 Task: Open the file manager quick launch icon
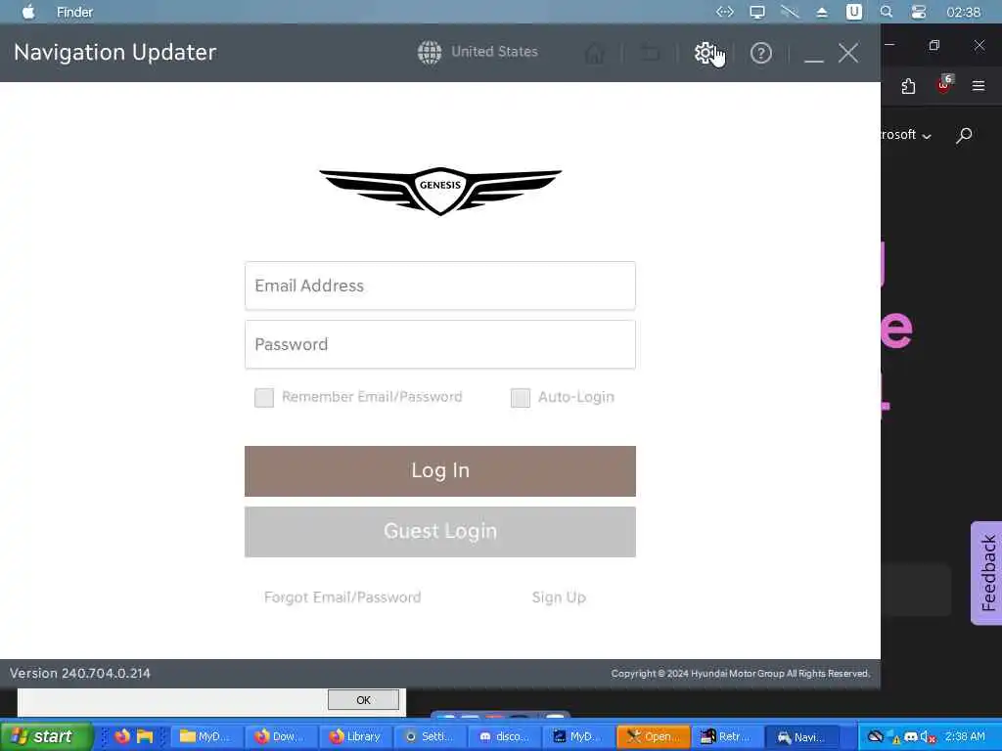pyautogui.click(x=145, y=736)
